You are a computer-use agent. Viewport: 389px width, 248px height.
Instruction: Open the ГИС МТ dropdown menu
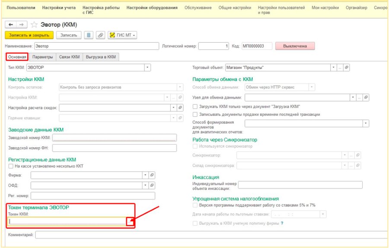tap(122, 35)
